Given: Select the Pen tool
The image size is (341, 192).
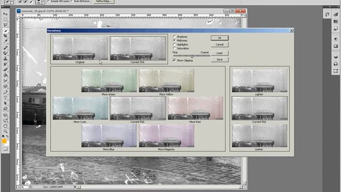Looking at the screenshot, I should pyautogui.click(x=5, y=92).
